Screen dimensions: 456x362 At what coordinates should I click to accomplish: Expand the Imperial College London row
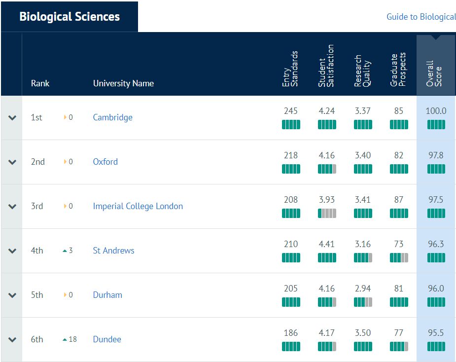point(12,207)
